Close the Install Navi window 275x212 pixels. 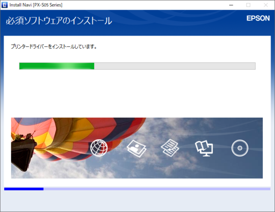coord(266,5)
